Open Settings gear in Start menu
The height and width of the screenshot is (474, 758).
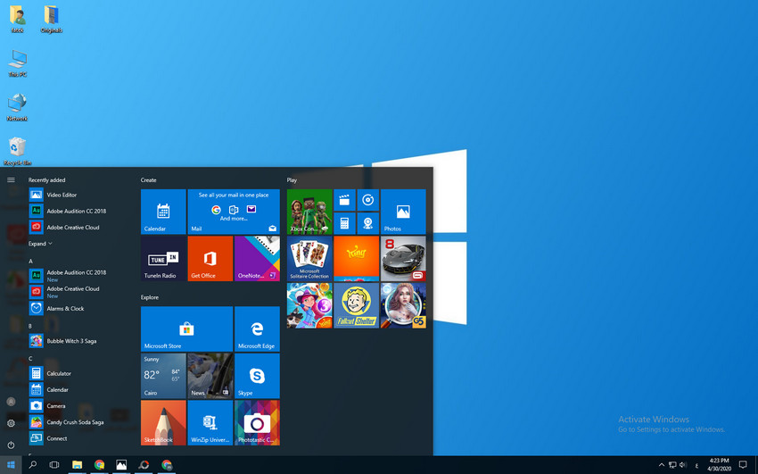point(11,424)
